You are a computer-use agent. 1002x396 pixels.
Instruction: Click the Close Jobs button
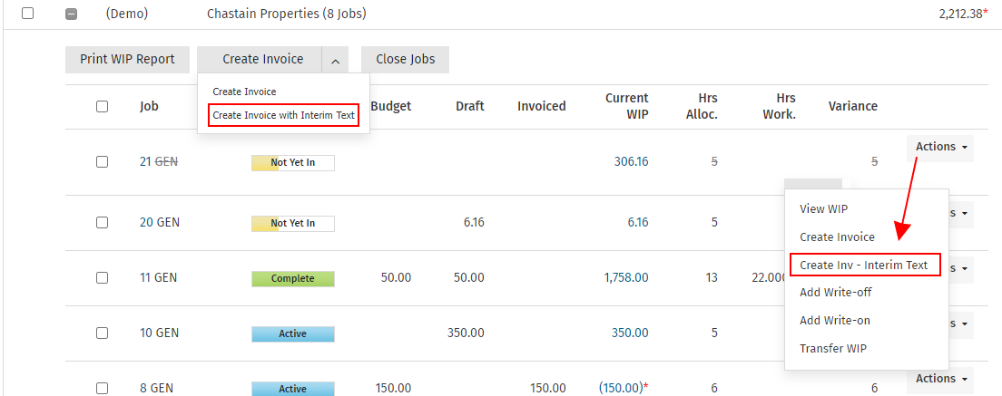pos(405,60)
